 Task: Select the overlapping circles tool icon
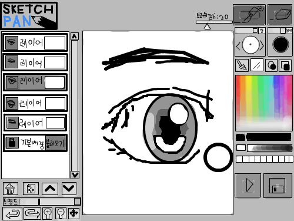coord(272,65)
